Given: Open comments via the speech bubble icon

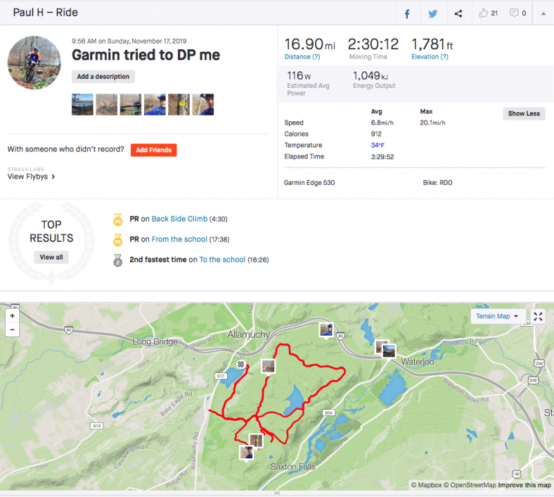Looking at the screenshot, I should [514, 13].
